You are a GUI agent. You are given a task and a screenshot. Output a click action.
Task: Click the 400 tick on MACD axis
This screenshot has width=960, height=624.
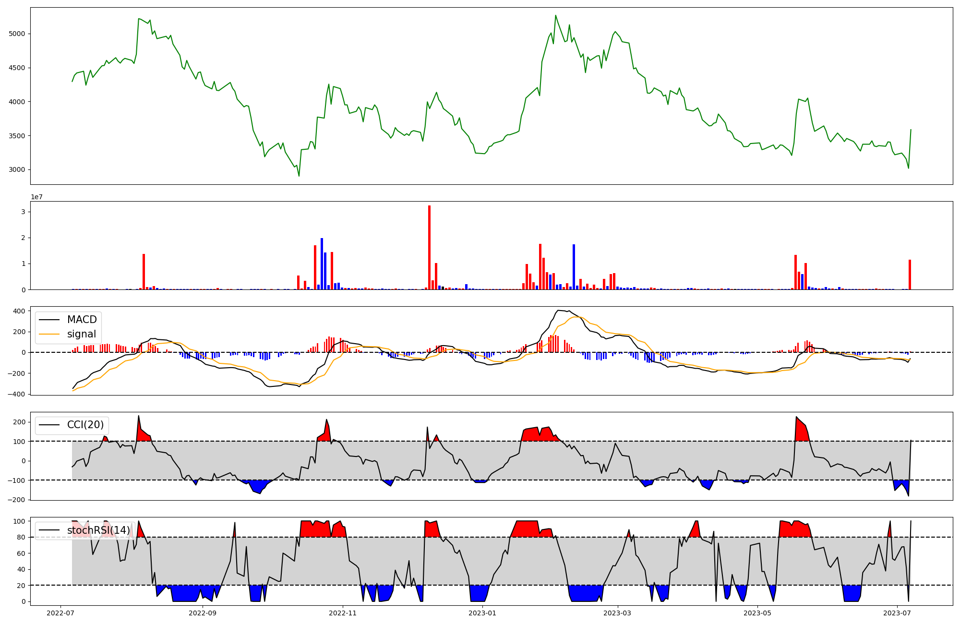point(19,311)
